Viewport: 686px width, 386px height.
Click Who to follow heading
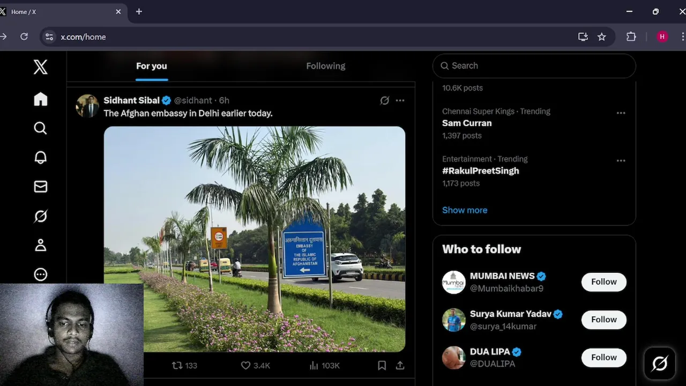pos(481,249)
